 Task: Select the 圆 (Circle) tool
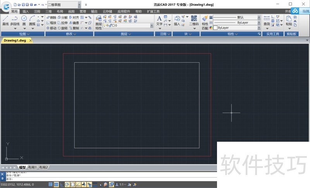(24, 21)
